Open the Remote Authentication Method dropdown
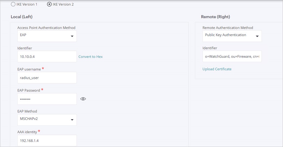This screenshot has width=283, height=147. pyautogui.click(x=232, y=36)
